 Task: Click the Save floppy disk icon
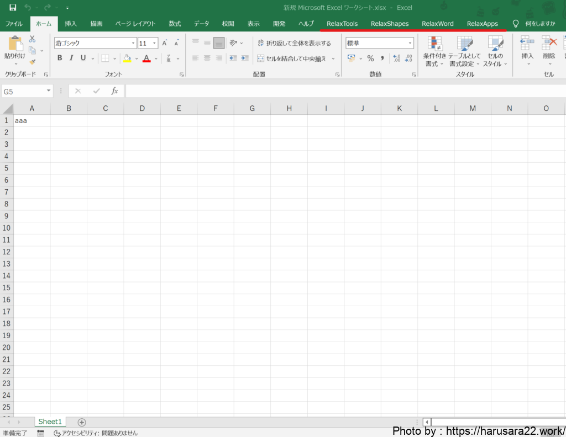click(12, 8)
